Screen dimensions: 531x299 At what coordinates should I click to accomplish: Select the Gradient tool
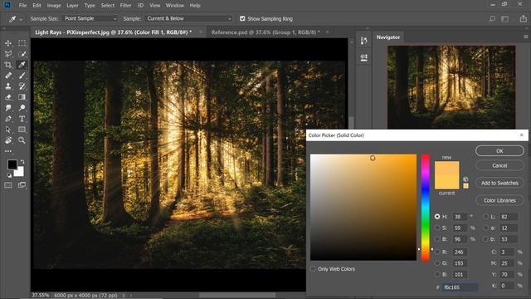pos(22,97)
